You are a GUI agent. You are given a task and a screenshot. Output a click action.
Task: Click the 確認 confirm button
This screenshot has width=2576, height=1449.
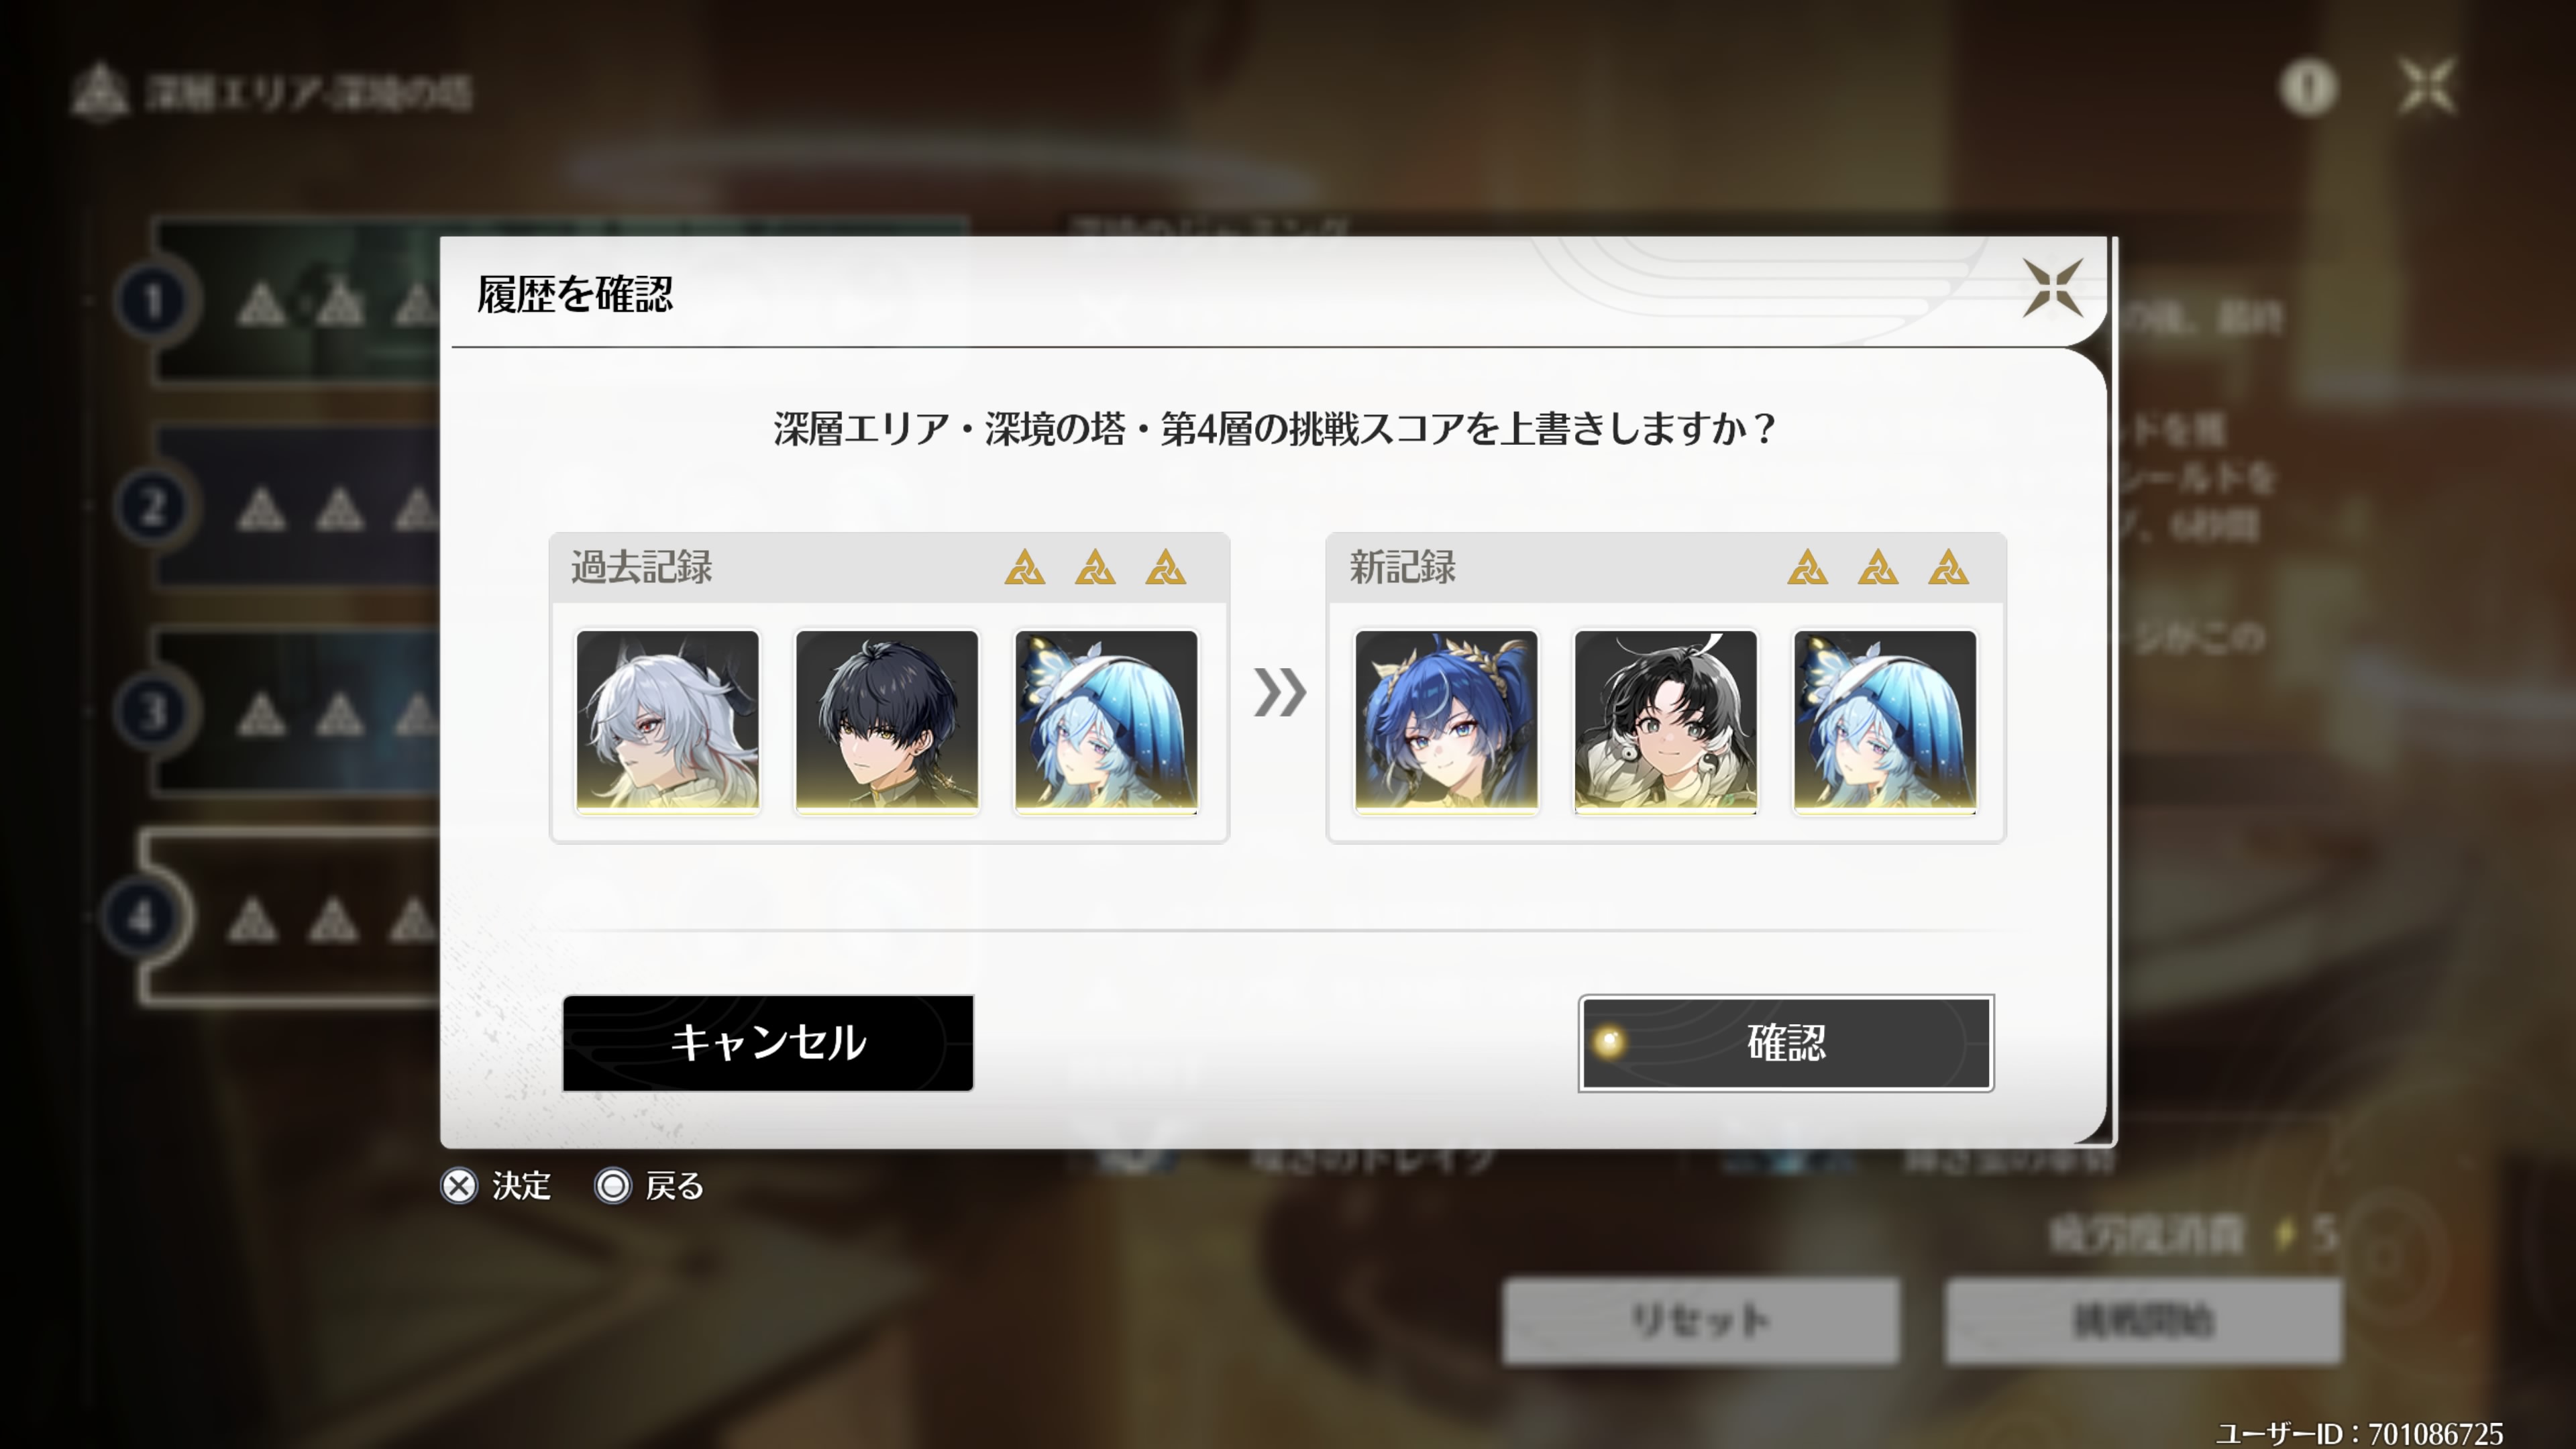pos(1786,1042)
